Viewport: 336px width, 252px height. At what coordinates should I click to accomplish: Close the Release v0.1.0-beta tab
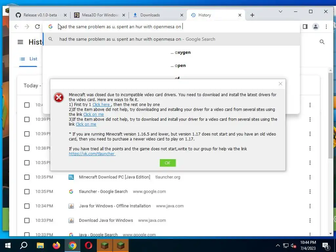(x=65, y=15)
